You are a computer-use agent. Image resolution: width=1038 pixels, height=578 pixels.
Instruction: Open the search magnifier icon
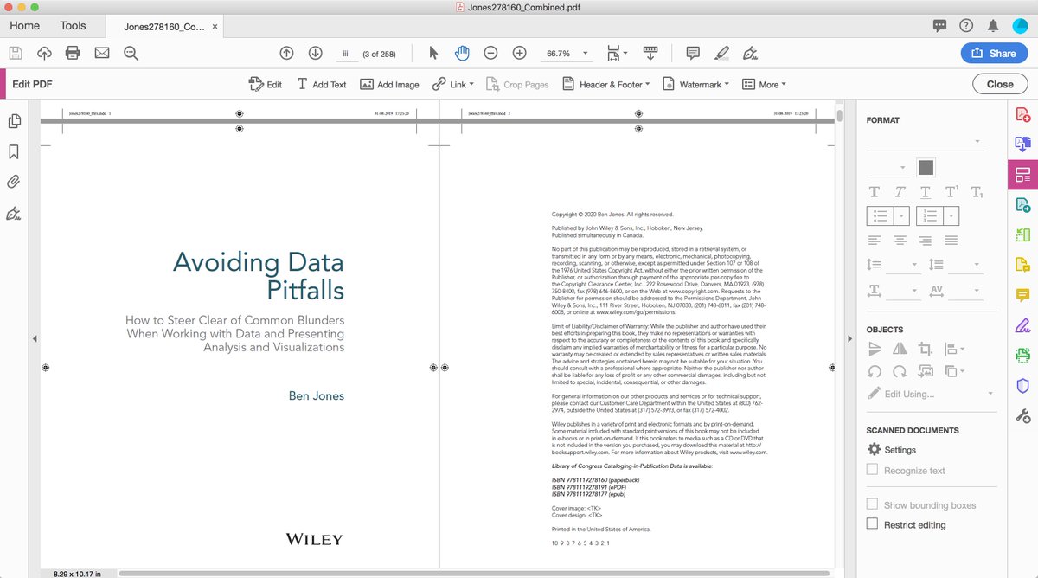(131, 53)
